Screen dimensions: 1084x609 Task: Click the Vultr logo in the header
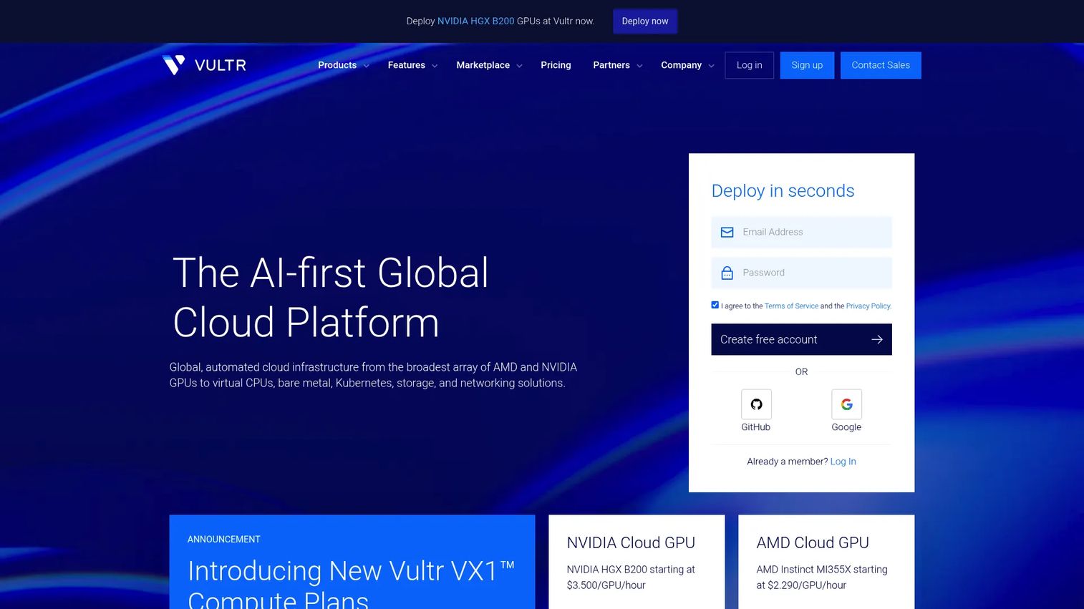pyautogui.click(x=204, y=65)
